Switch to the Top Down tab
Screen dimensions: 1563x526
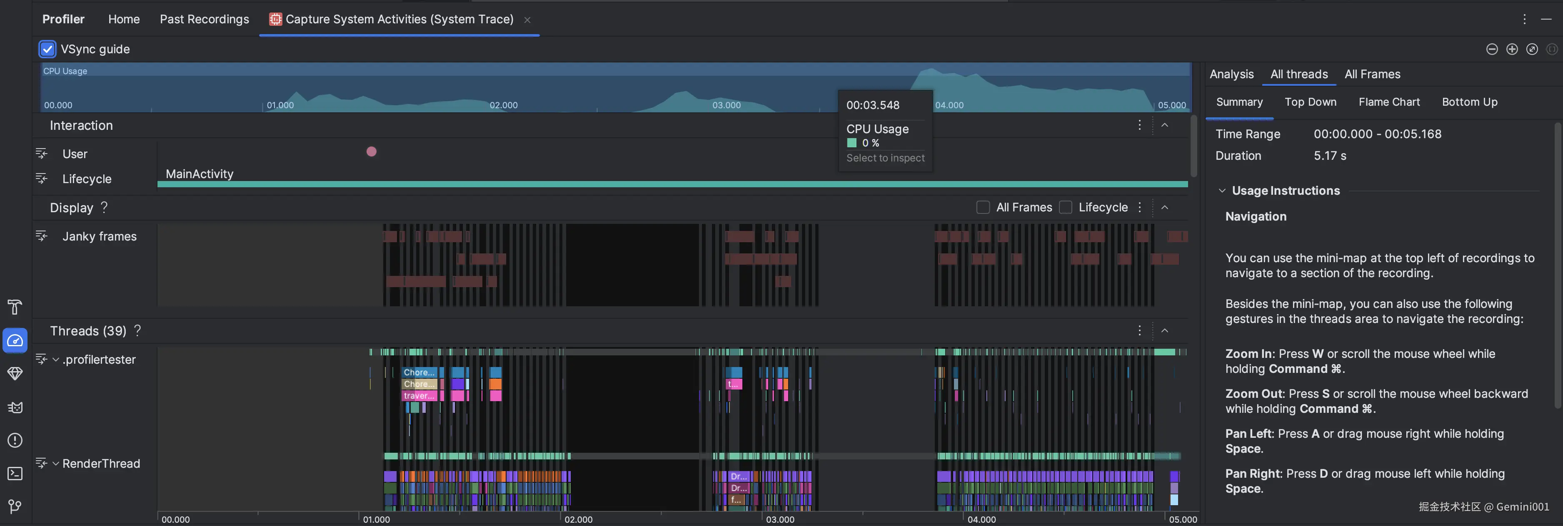1311,102
